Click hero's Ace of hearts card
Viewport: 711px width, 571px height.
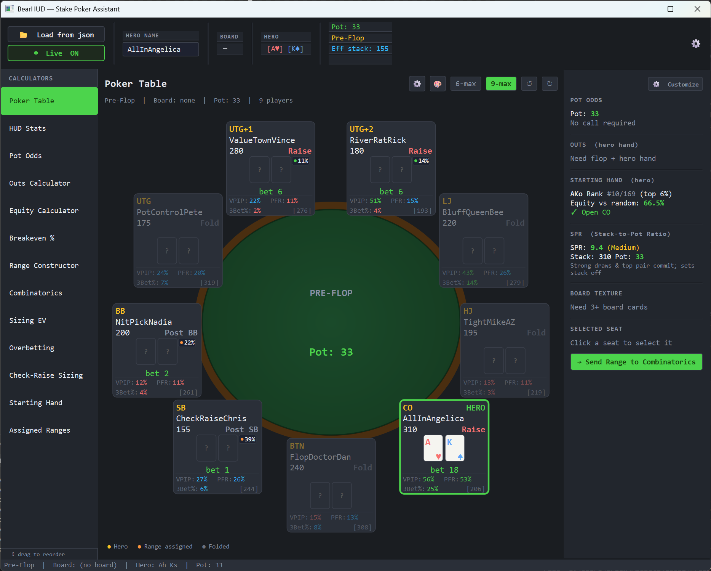coord(433,448)
